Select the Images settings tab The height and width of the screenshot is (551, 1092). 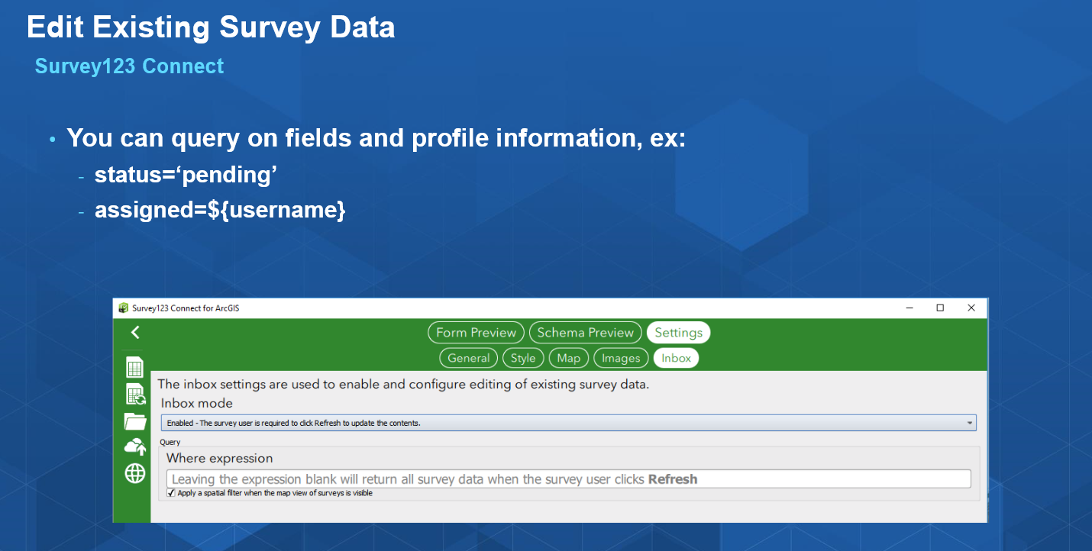pos(621,358)
